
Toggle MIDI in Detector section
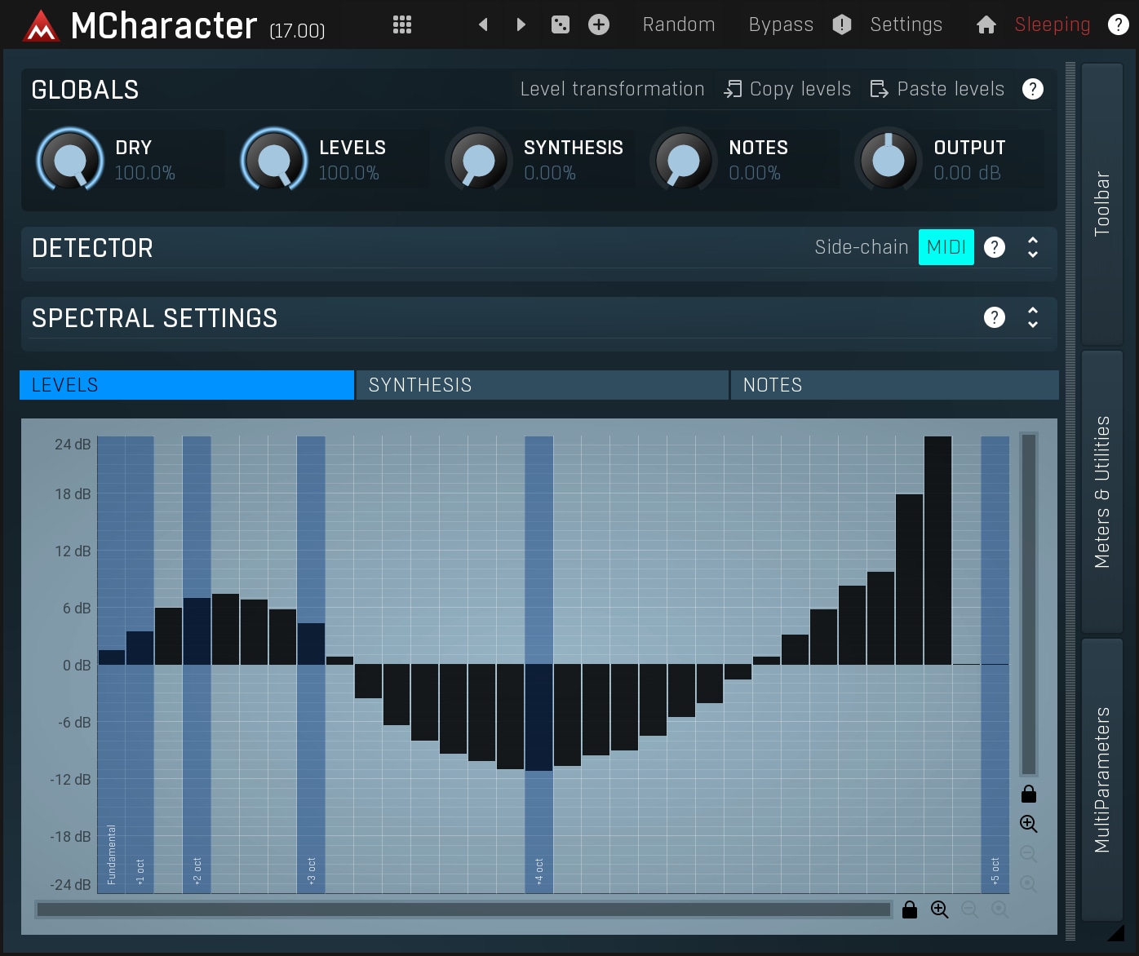[x=946, y=247]
